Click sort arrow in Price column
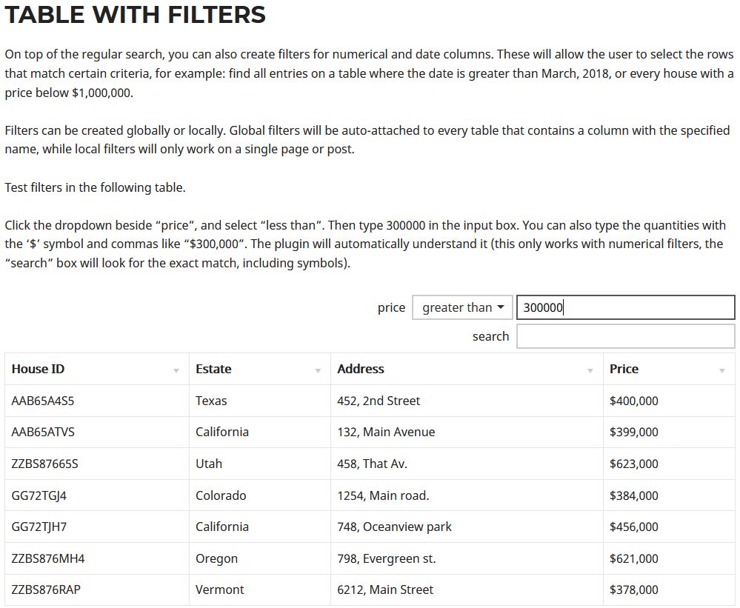 [721, 370]
